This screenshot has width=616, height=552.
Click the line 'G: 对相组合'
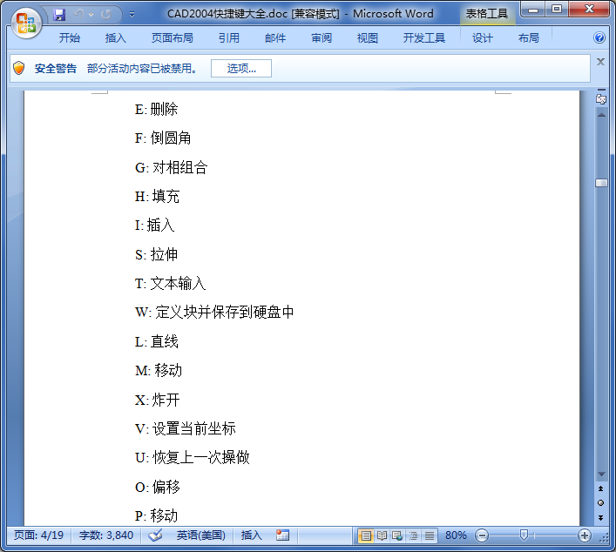click(x=171, y=168)
